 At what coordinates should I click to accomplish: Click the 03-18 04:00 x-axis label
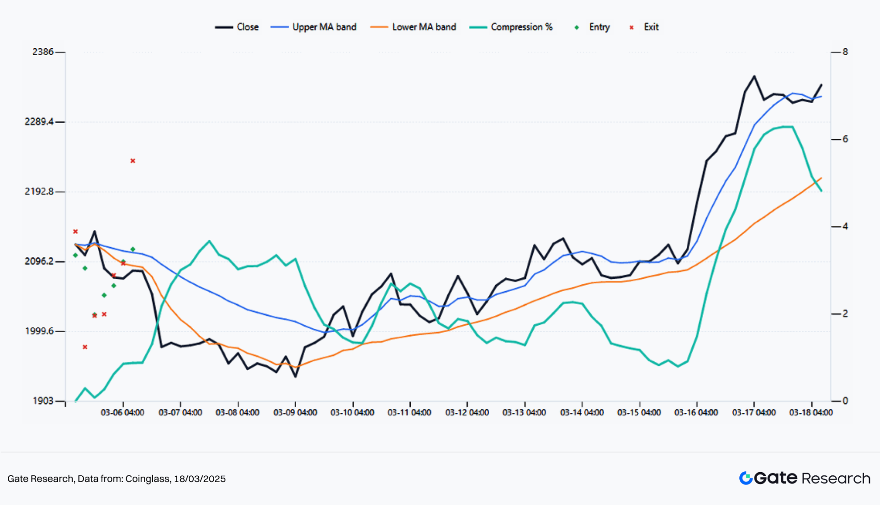pyautogui.click(x=811, y=412)
